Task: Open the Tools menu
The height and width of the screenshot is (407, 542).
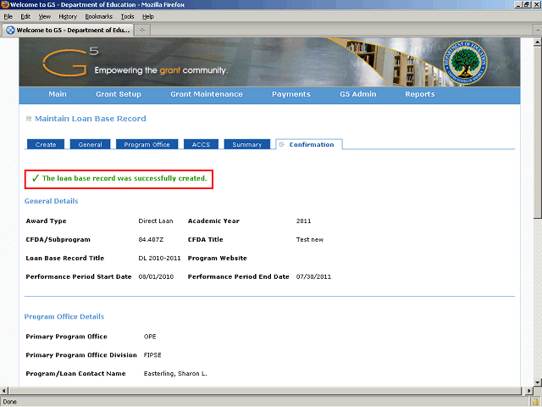Action: [127, 17]
